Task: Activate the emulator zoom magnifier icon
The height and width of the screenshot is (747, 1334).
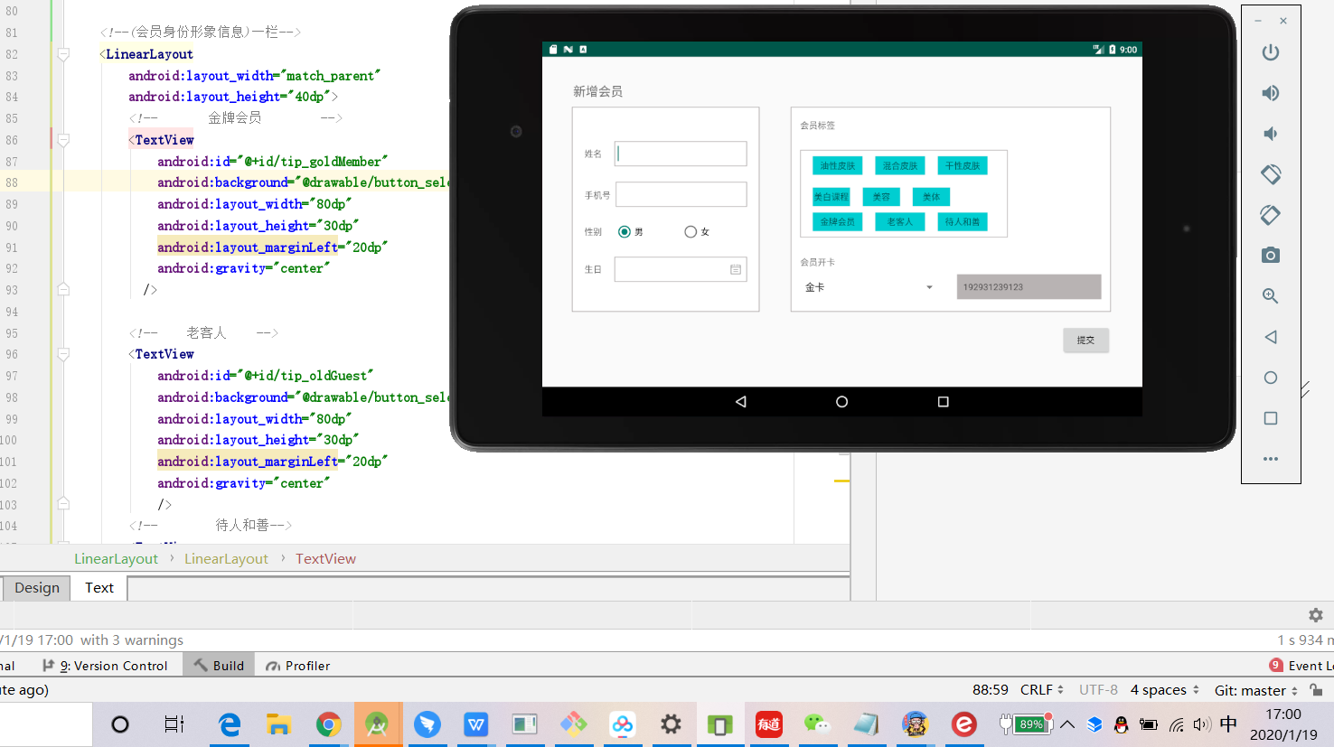Action: [1271, 296]
